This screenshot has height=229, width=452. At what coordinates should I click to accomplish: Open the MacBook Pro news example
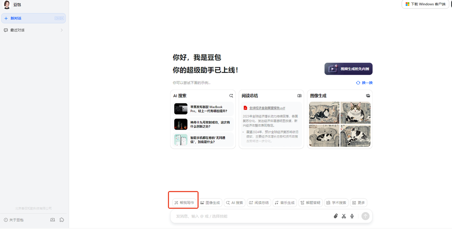pos(203,109)
